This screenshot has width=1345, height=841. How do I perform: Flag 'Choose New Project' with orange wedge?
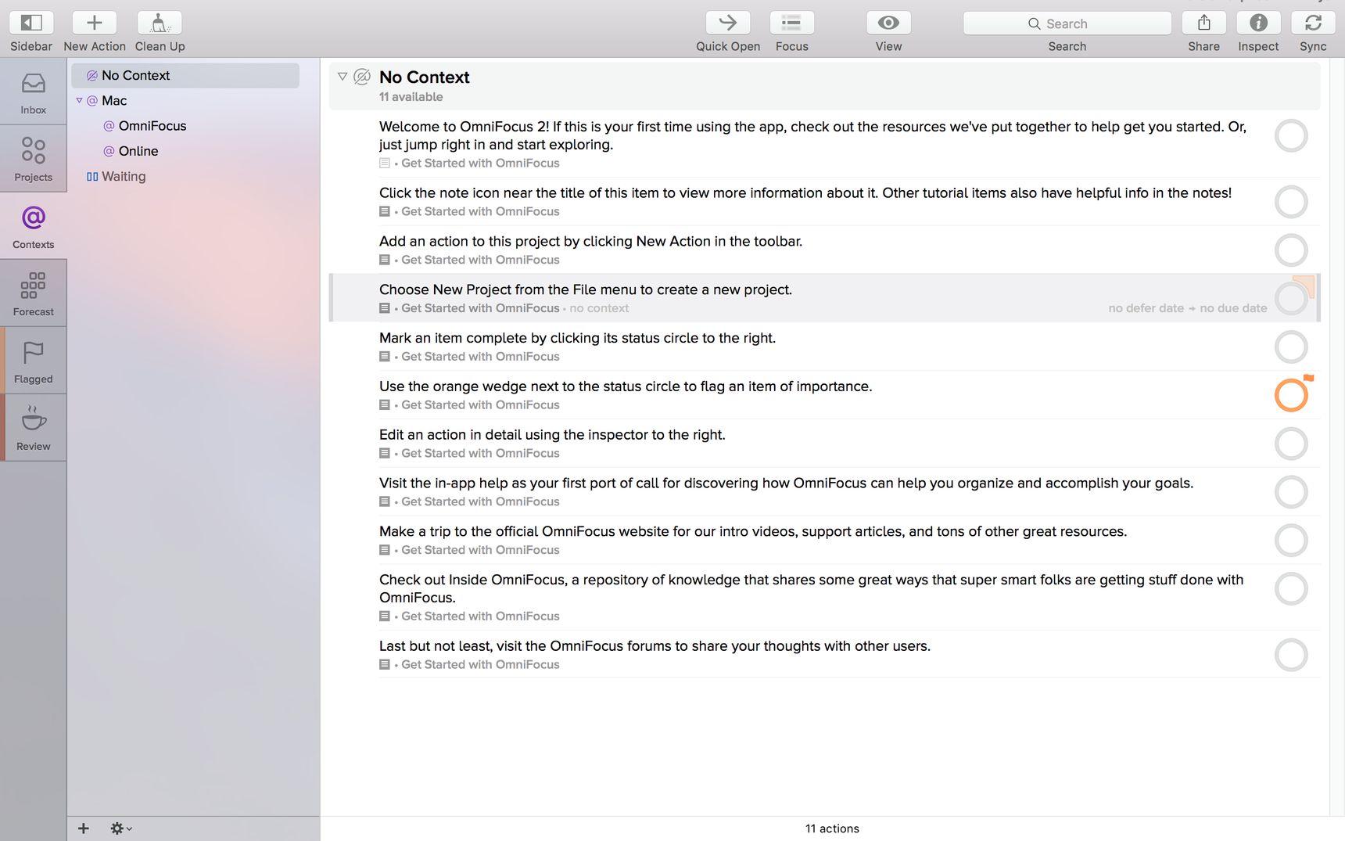pyautogui.click(x=1307, y=283)
